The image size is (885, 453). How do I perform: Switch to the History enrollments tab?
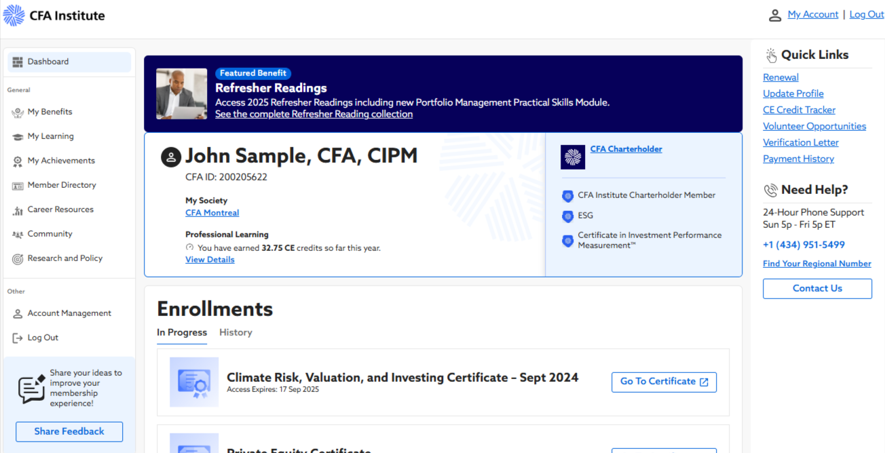click(236, 332)
